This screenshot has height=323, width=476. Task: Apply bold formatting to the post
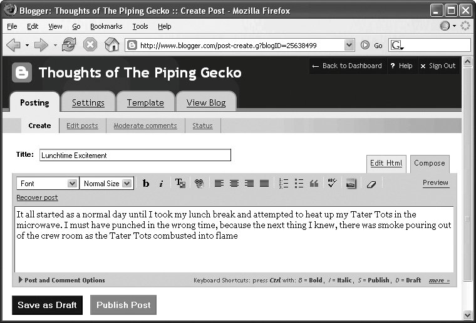tap(146, 183)
